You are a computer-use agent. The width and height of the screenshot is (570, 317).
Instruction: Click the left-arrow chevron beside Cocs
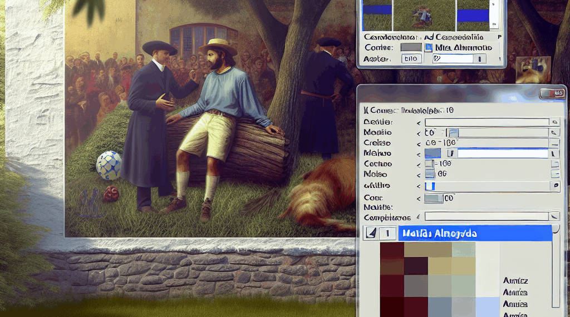click(x=419, y=197)
